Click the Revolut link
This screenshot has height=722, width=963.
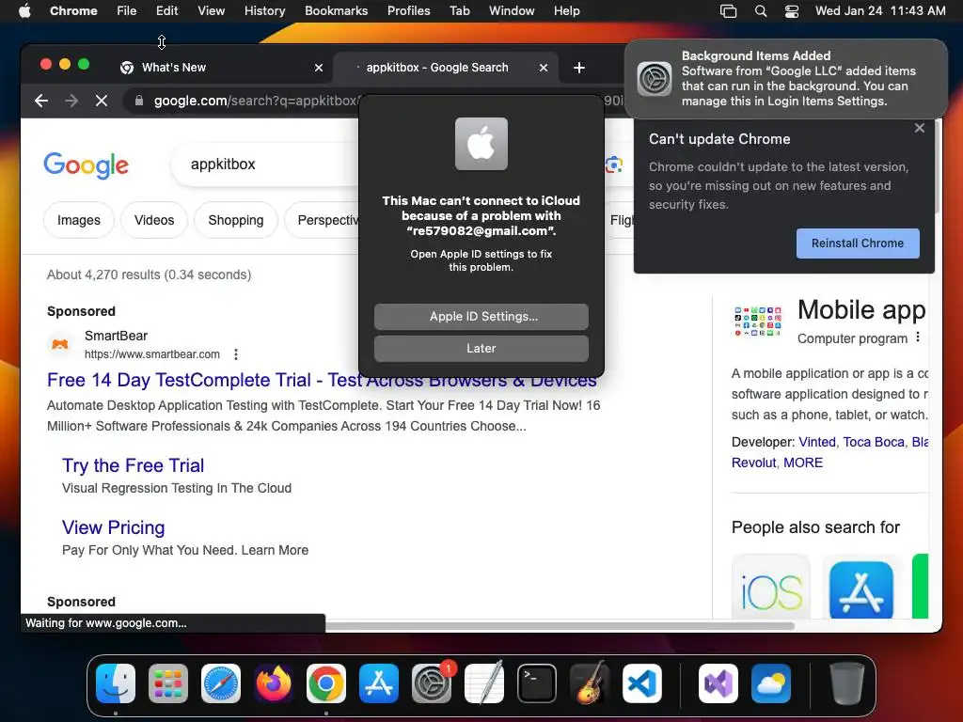[x=753, y=463]
